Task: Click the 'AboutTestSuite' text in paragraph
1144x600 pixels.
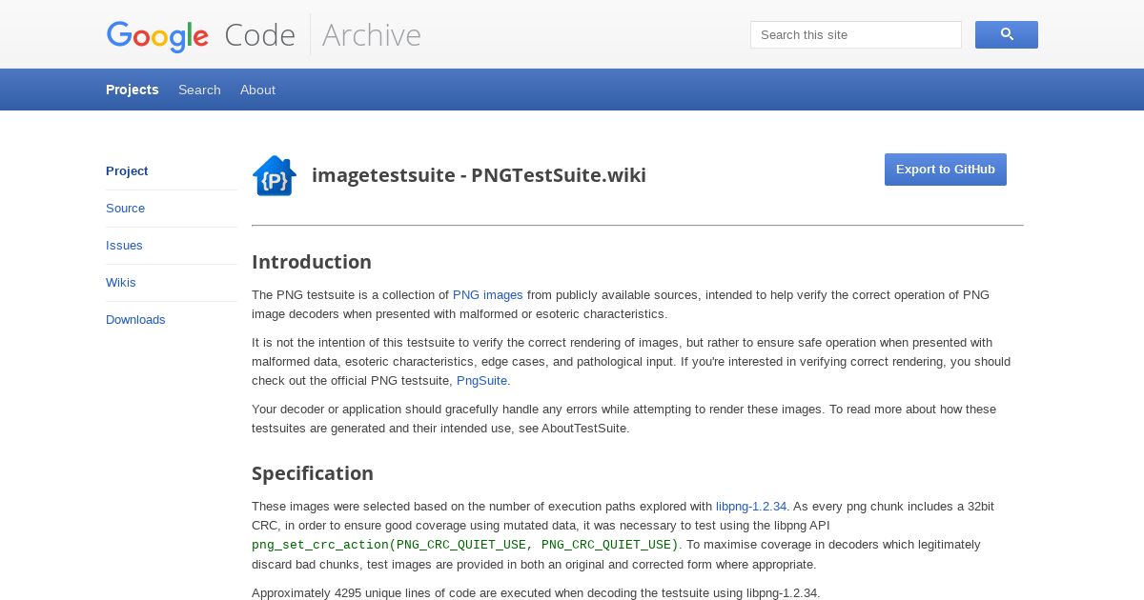Action: tap(585, 429)
